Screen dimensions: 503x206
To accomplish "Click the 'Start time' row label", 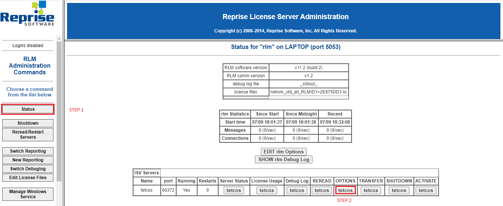I will point(235,122).
